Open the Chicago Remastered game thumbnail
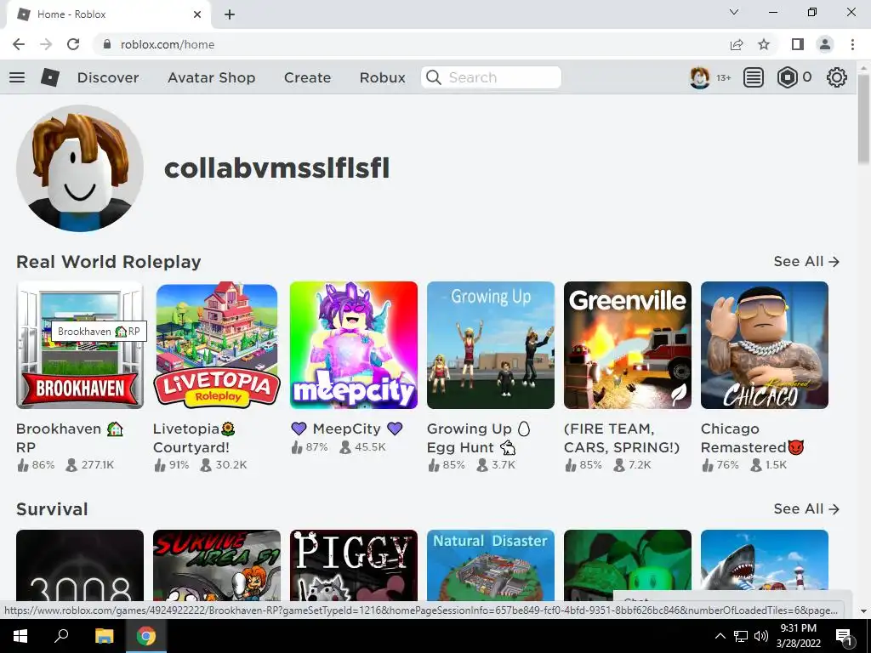871x653 pixels. pyautogui.click(x=765, y=345)
